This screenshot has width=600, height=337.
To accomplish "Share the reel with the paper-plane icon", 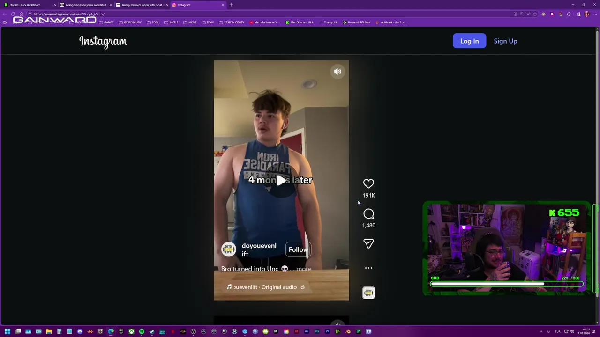I will click(368, 243).
